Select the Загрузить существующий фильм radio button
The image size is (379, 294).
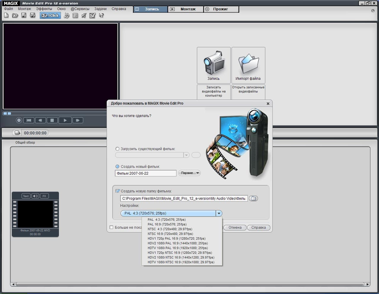coord(118,149)
